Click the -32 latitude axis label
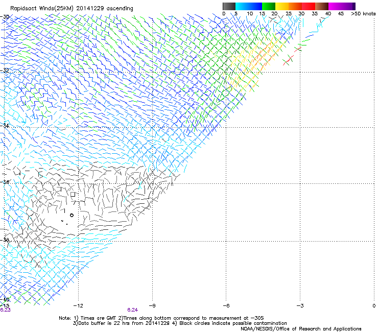 [5, 70]
